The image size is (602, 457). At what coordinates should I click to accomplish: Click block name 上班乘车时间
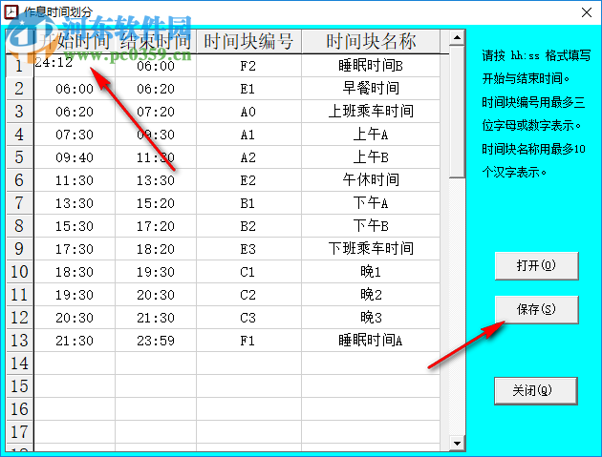coord(371,112)
